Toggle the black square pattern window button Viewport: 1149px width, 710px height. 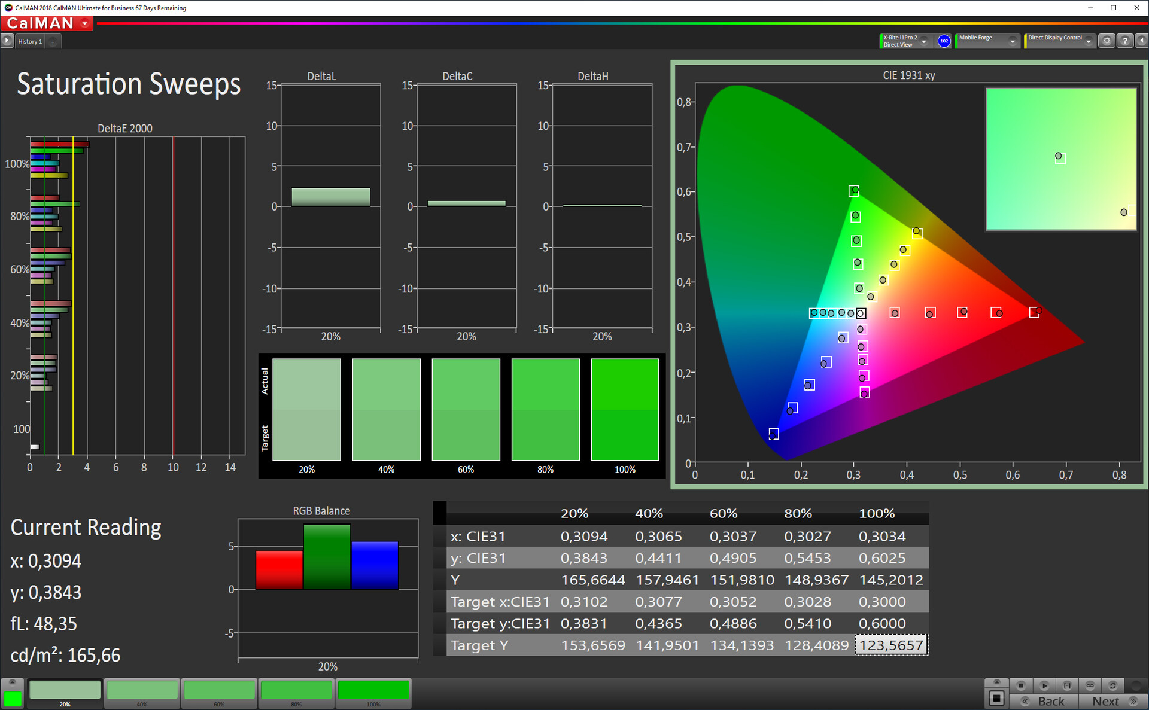[x=996, y=697]
